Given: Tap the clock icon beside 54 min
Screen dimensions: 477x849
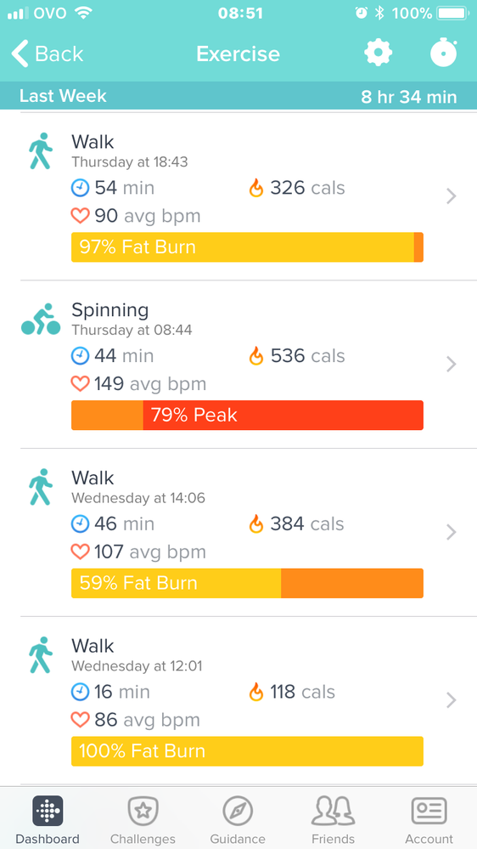Looking at the screenshot, I should (x=80, y=188).
